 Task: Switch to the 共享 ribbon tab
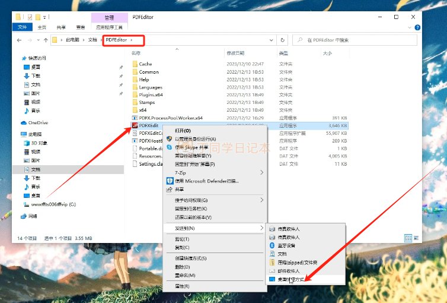click(x=60, y=27)
